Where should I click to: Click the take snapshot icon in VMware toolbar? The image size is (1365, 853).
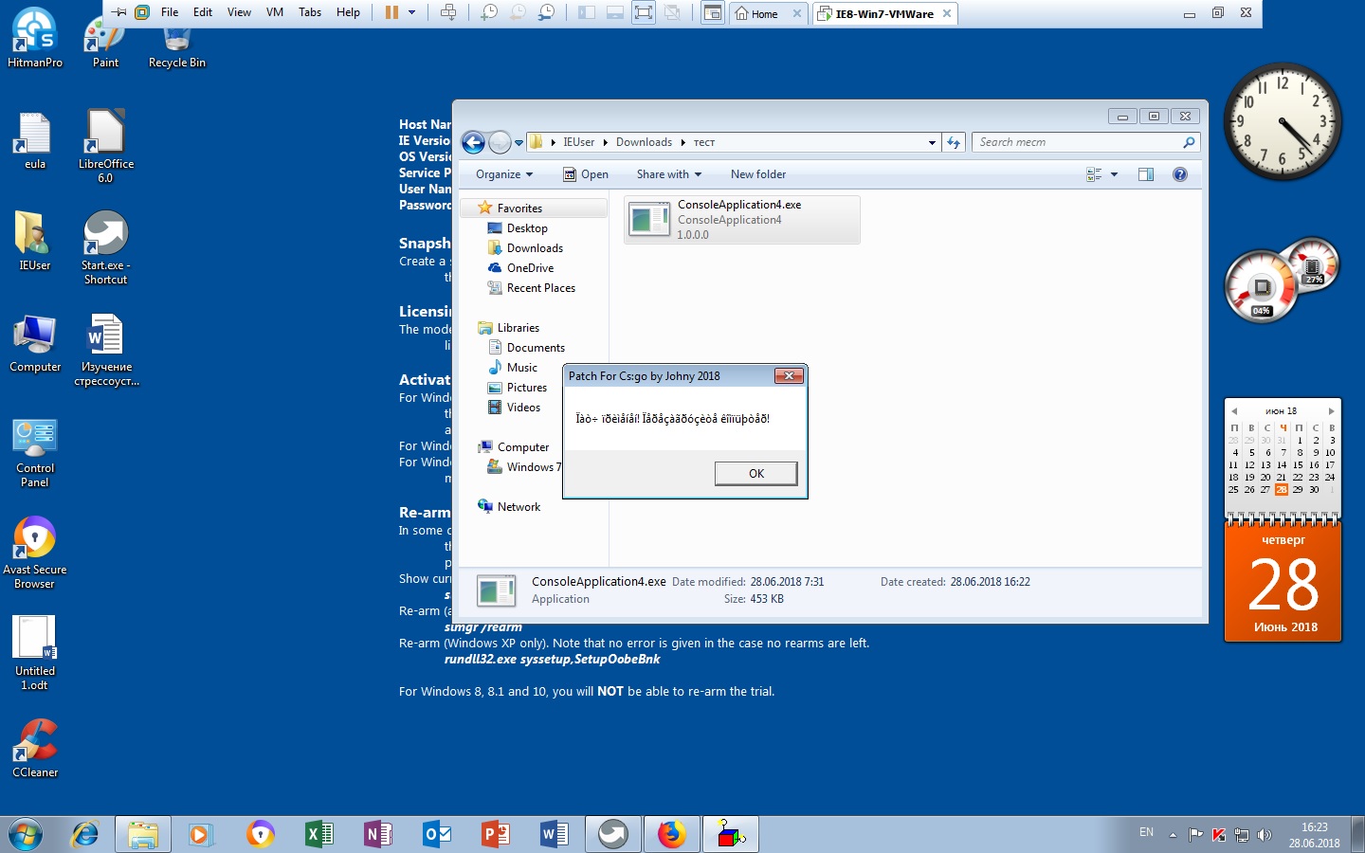(489, 12)
